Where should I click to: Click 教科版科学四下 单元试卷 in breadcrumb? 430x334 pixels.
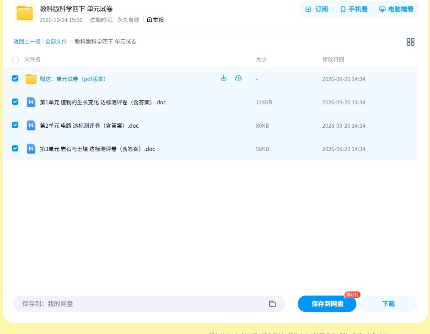point(106,42)
